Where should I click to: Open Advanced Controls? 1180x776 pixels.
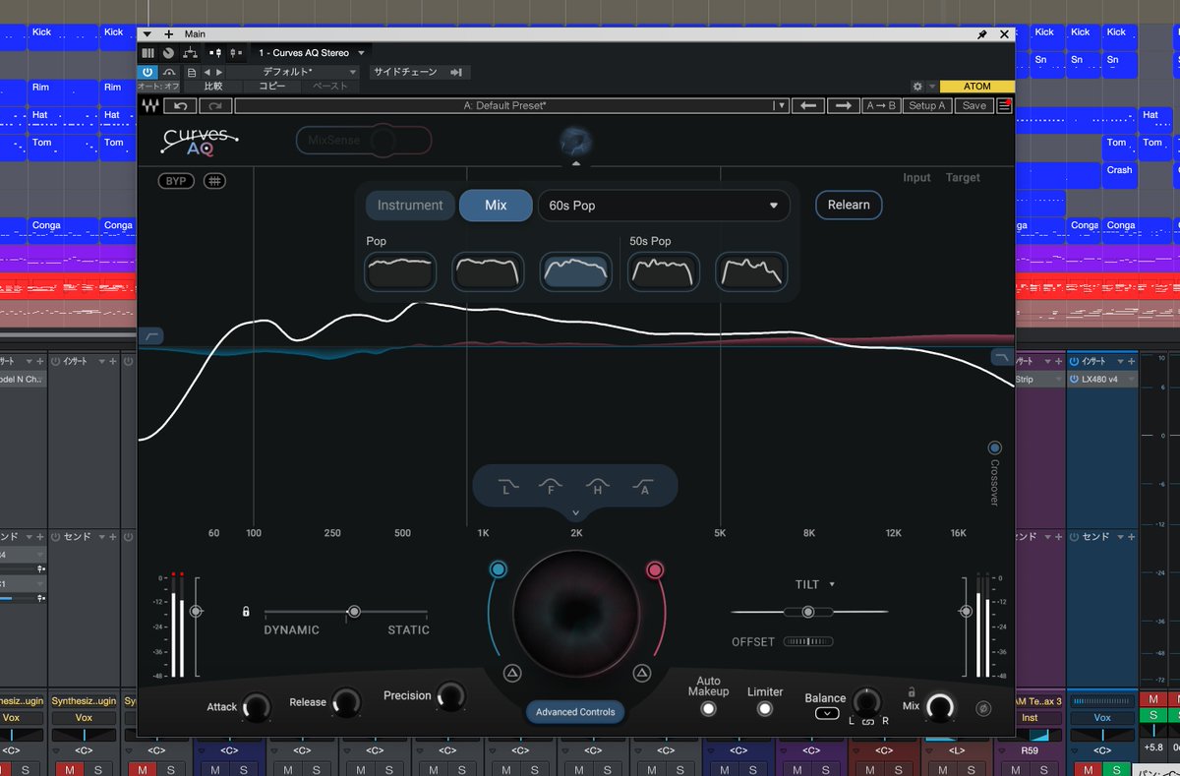coord(575,712)
